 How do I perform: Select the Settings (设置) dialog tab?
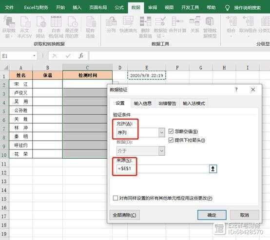(x=120, y=103)
